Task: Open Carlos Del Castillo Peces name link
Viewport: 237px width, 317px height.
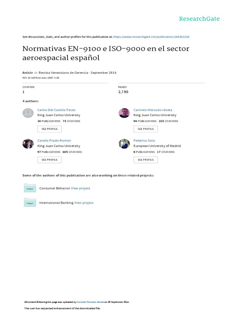Action: (x=56, y=110)
